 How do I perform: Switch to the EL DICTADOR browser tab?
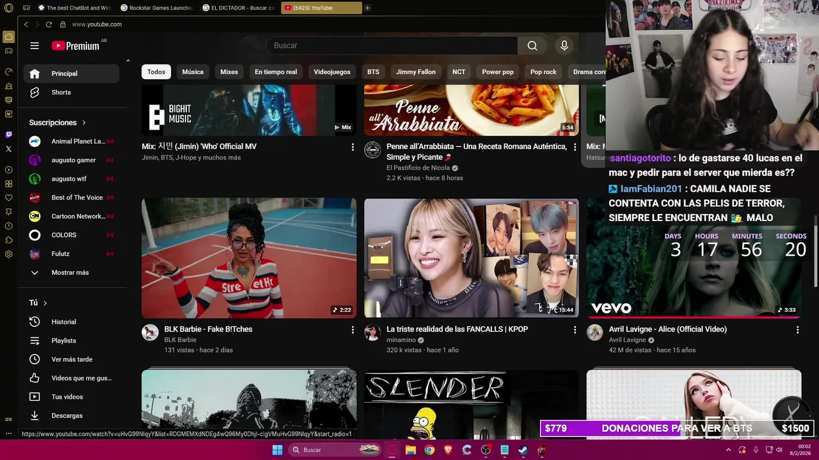pyautogui.click(x=239, y=8)
